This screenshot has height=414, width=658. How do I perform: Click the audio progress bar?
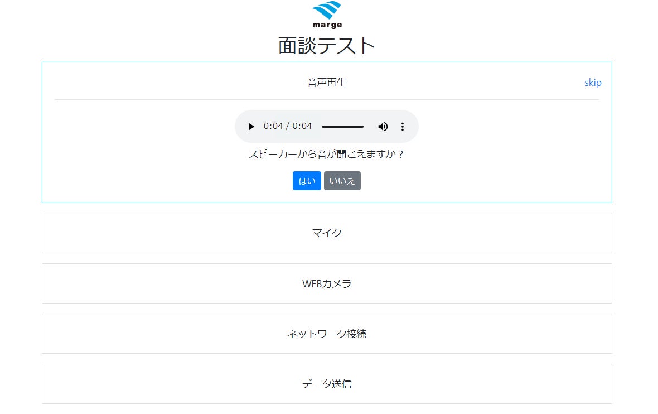point(342,127)
